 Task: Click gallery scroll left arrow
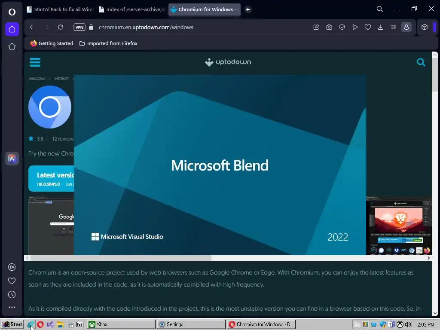click(27, 258)
